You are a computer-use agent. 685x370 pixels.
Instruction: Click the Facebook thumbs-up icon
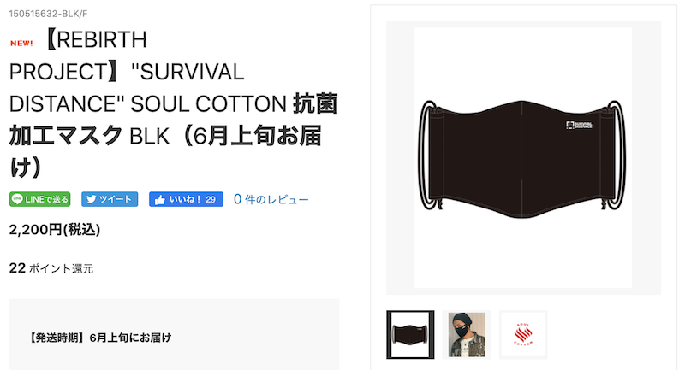[x=159, y=200]
